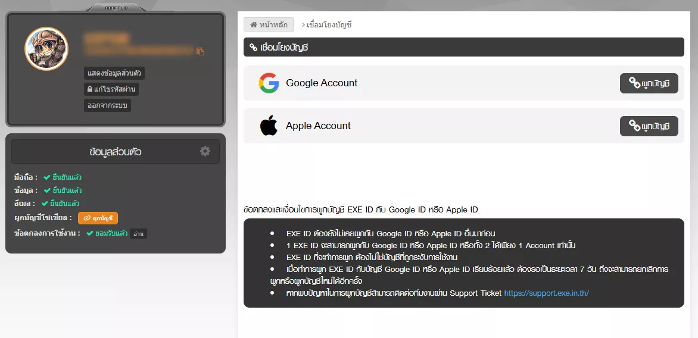Click the orange ผูกบัญชี social link button
The height and width of the screenshot is (338, 698).
(98, 218)
